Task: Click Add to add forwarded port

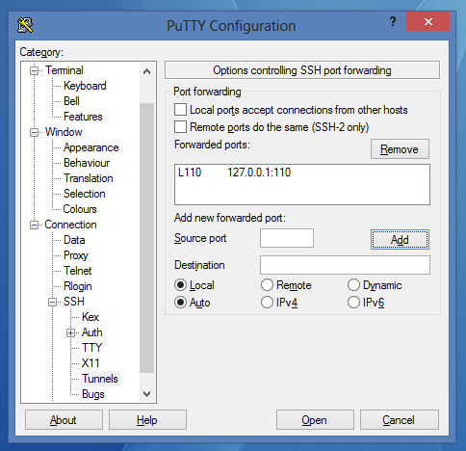Action: 400,240
